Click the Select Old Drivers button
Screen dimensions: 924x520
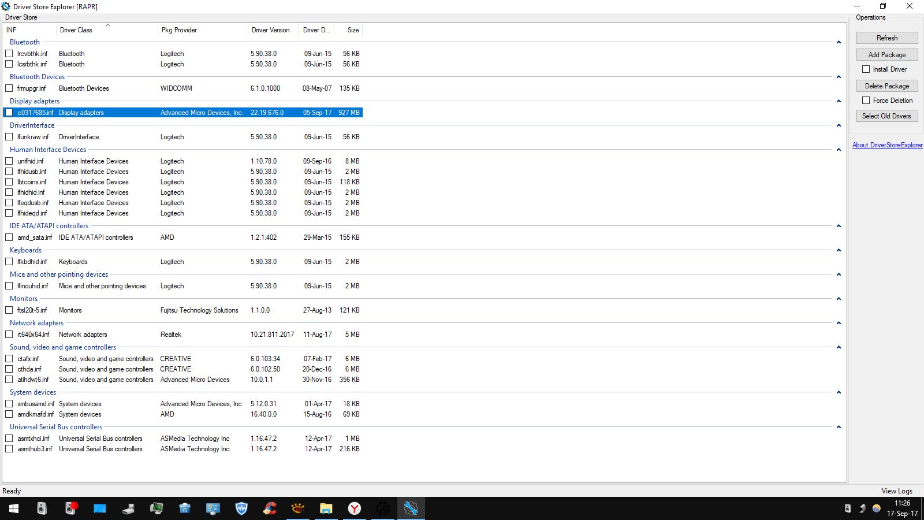pyautogui.click(x=887, y=116)
